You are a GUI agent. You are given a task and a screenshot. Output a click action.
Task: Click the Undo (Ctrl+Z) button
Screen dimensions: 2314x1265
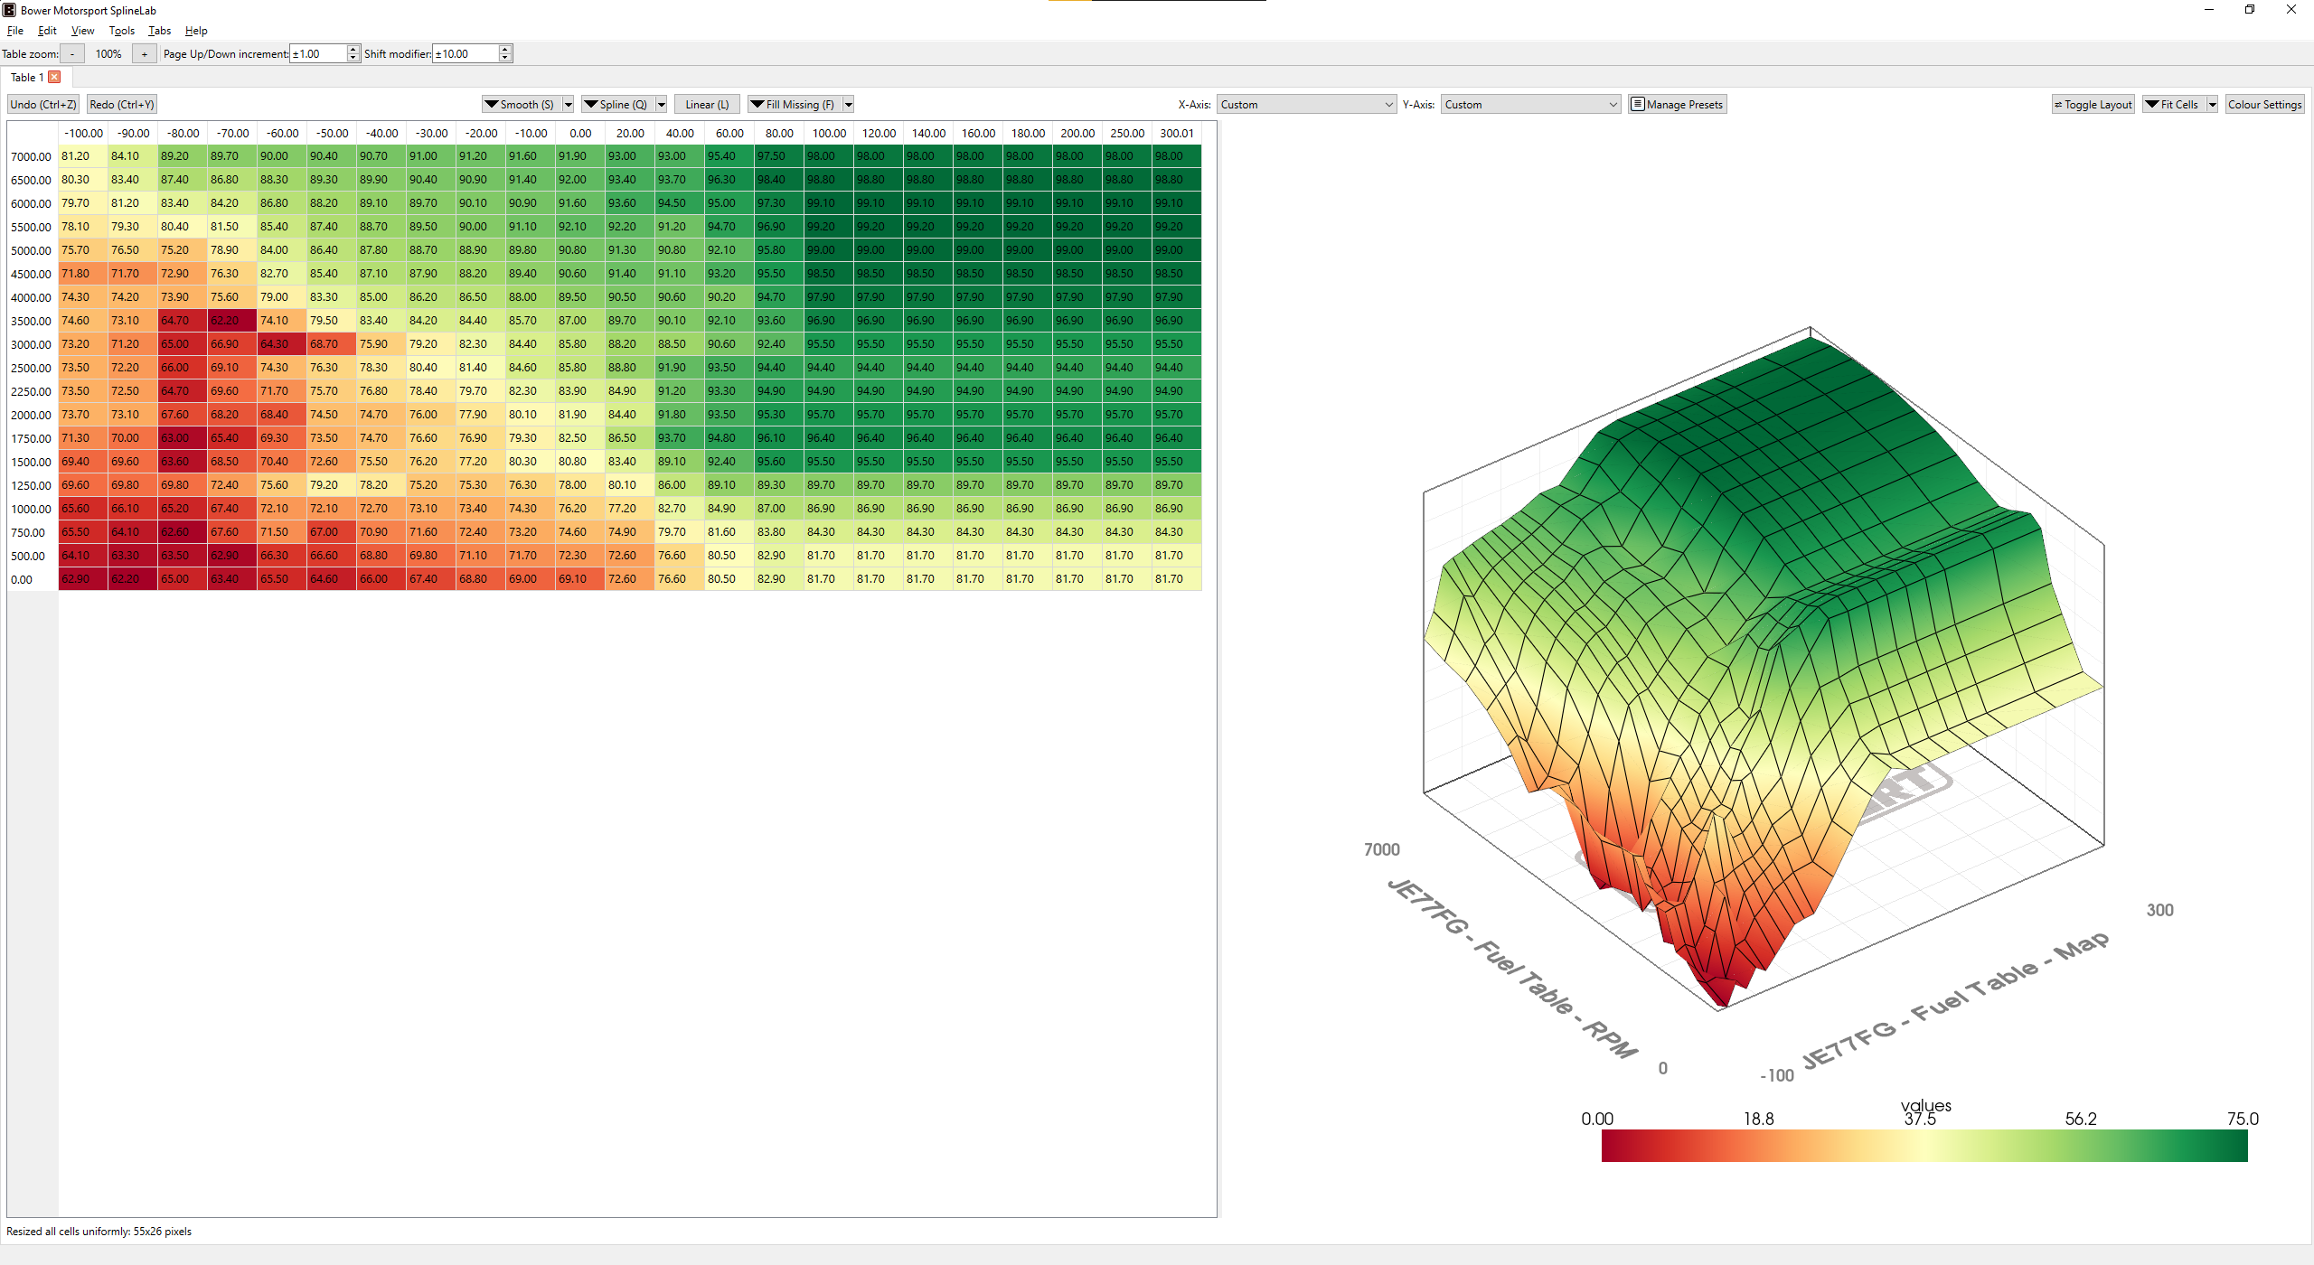coord(43,105)
